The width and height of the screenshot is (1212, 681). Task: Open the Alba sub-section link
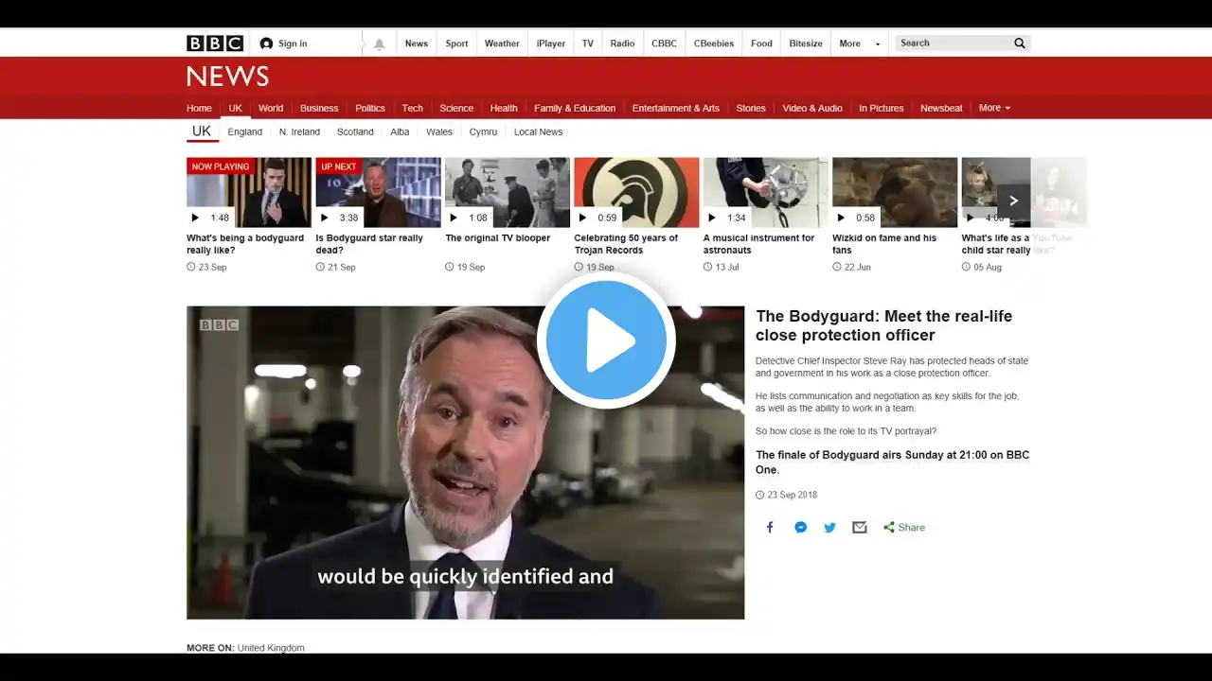[400, 132]
